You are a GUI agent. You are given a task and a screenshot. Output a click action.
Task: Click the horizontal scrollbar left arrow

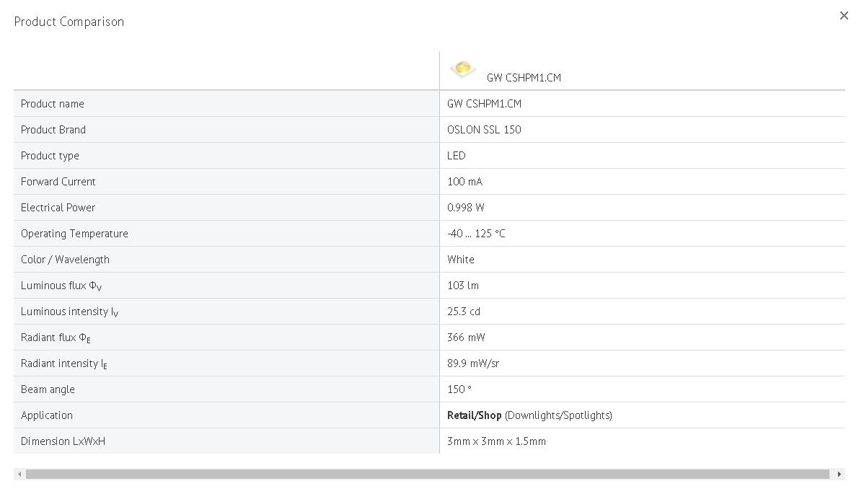(x=19, y=475)
